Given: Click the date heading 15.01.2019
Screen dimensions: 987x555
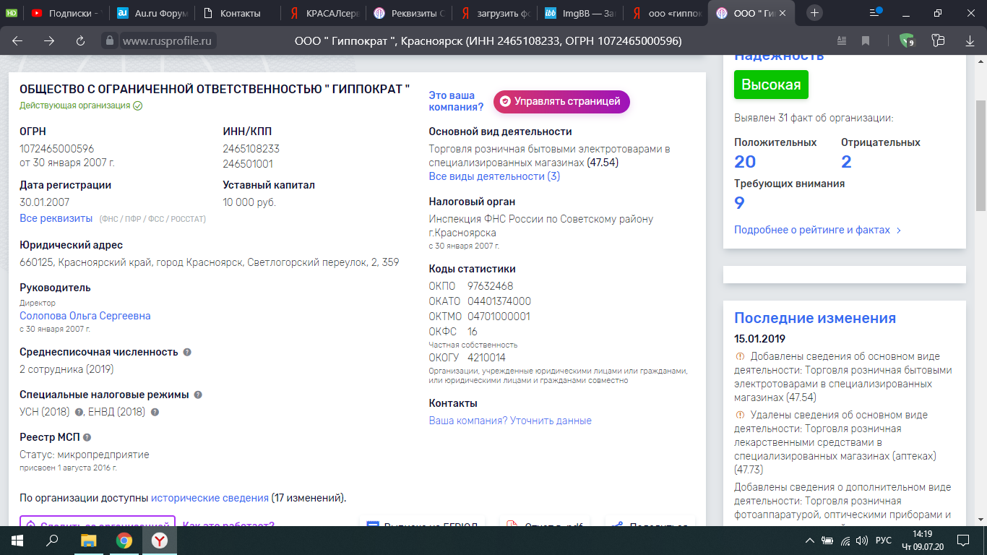Looking at the screenshot, I should point(759,338).
